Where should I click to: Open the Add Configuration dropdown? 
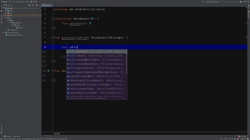212,2
